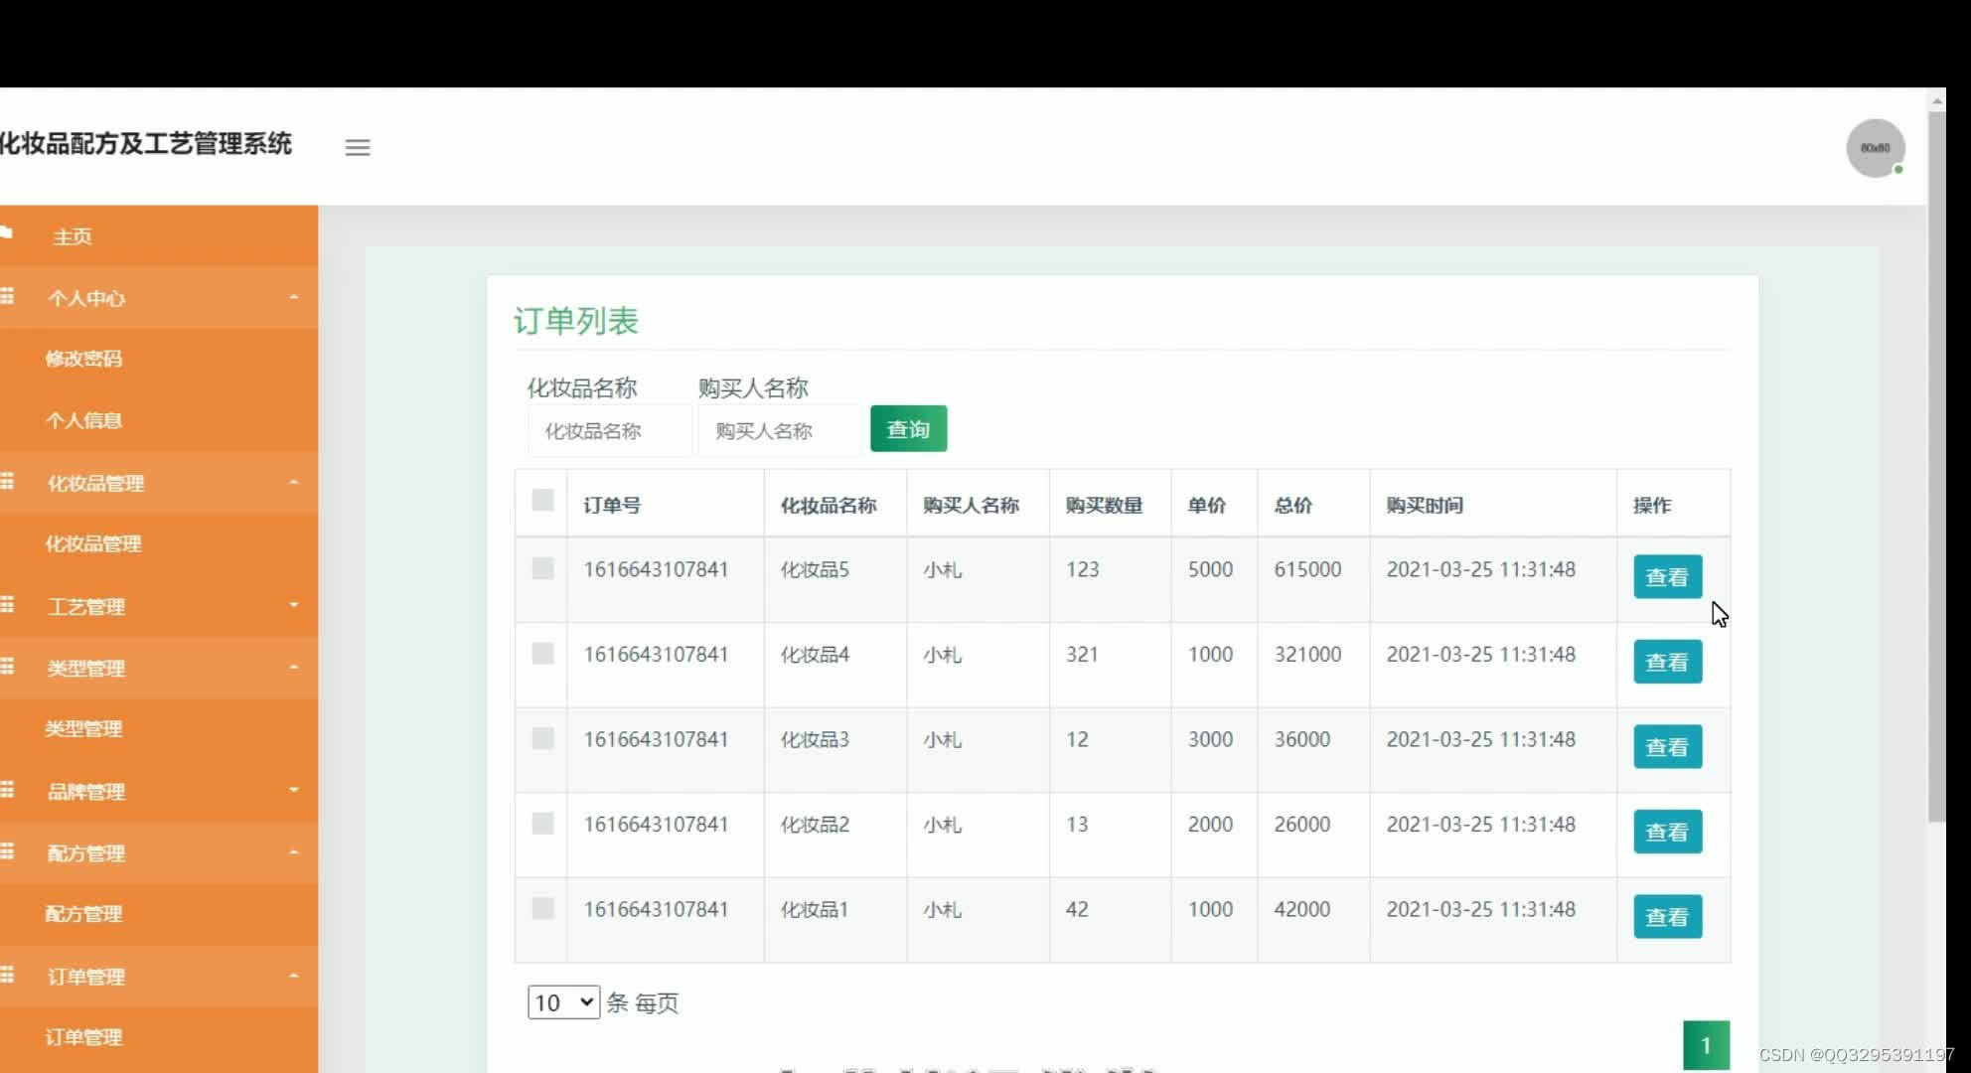Open 修改密码 in the sidebar
1971x1073 pixels.
pyautogui.click(x=83, y=359)
